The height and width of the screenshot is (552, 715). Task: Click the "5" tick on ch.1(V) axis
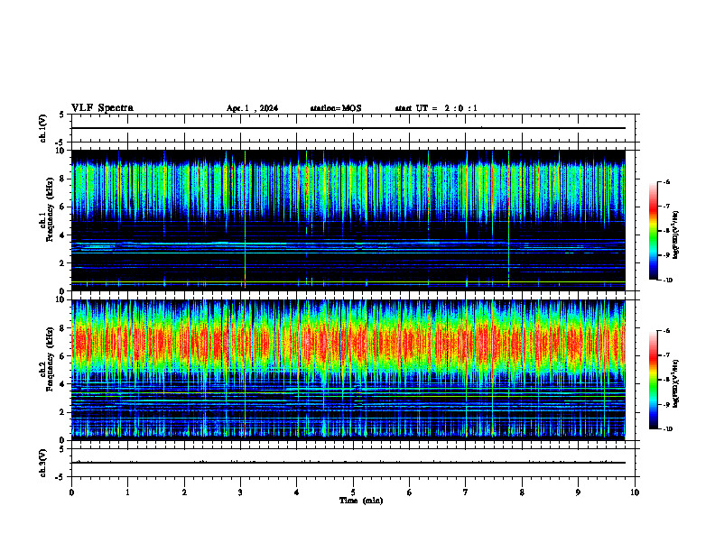point(61,115)
